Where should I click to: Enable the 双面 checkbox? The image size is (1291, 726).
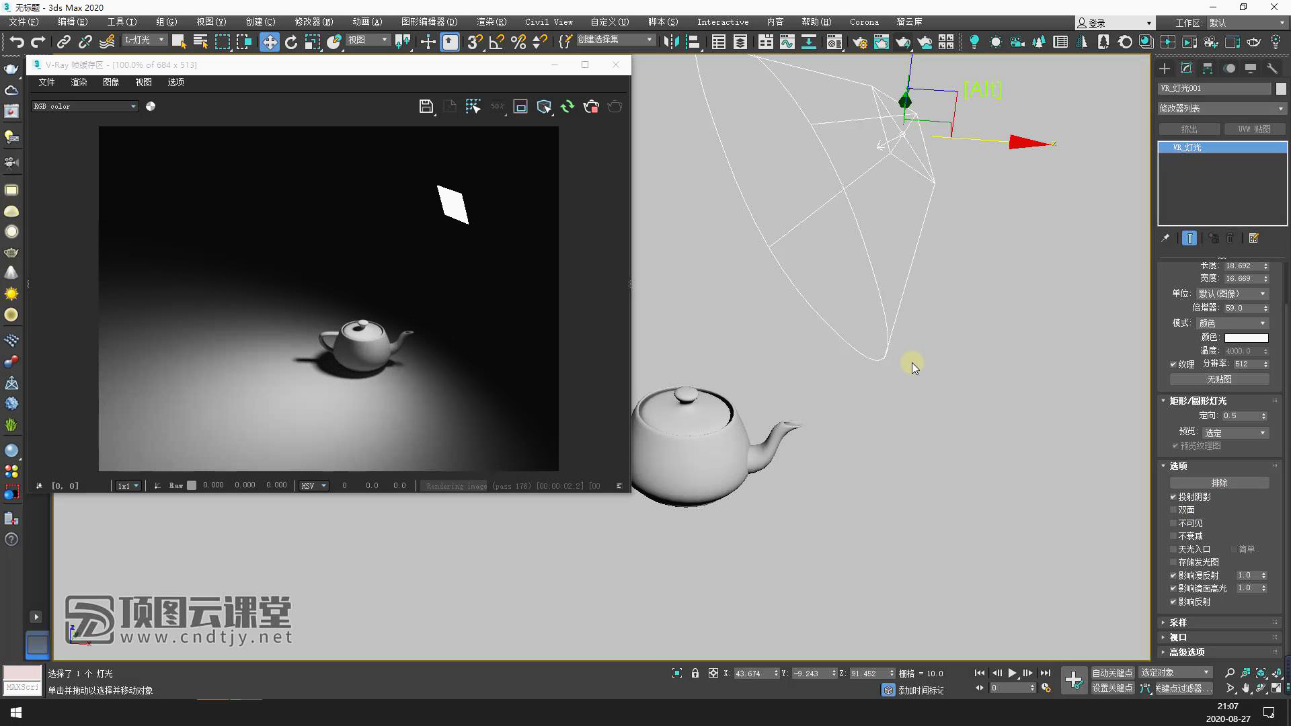(x=1173, y=510)
